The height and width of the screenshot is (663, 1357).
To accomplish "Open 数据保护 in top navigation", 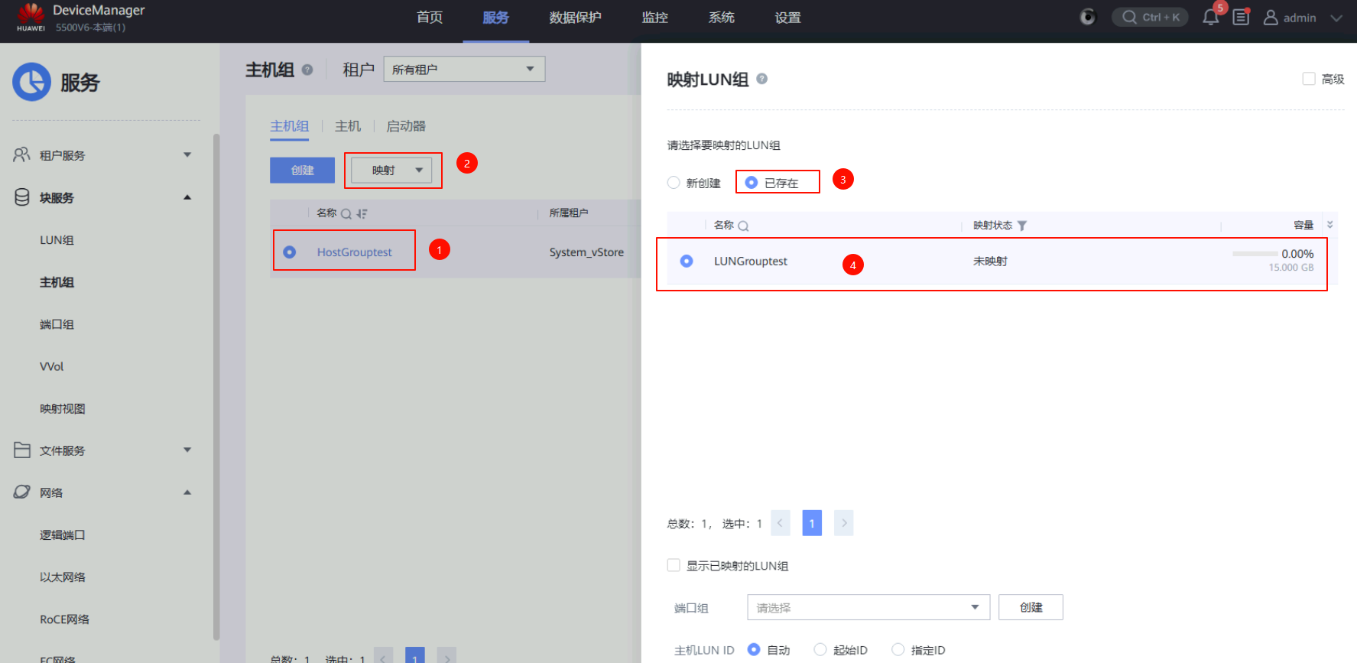I will click(575, 18).
